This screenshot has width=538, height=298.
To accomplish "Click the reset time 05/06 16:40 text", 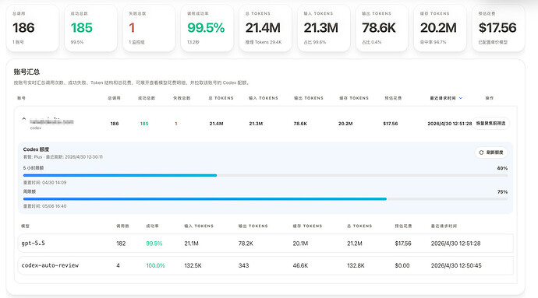I will 44,206.
